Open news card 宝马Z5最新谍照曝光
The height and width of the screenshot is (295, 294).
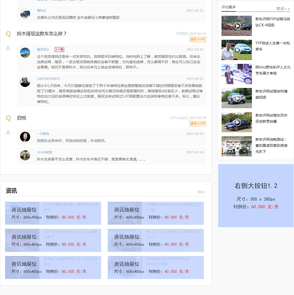coord(53,213)
